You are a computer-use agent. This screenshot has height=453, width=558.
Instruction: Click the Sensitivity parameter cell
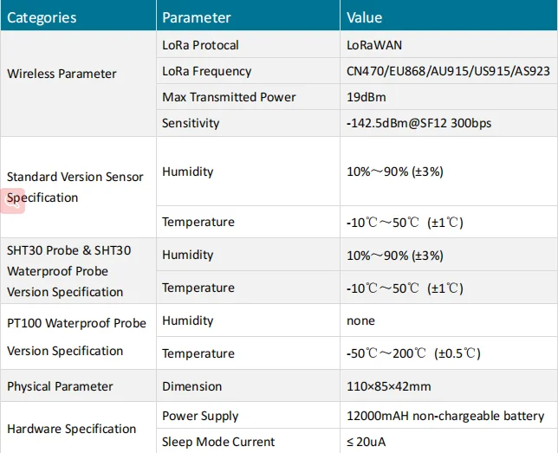(x=191, y=123)
